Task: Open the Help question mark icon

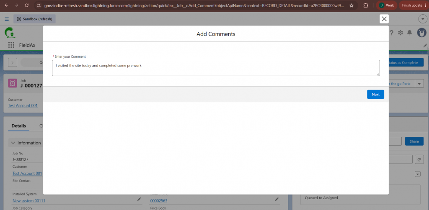Action: (392, 33)
